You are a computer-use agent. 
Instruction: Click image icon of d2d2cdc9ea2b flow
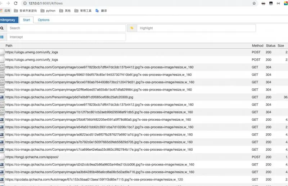(x=2, y=164)
